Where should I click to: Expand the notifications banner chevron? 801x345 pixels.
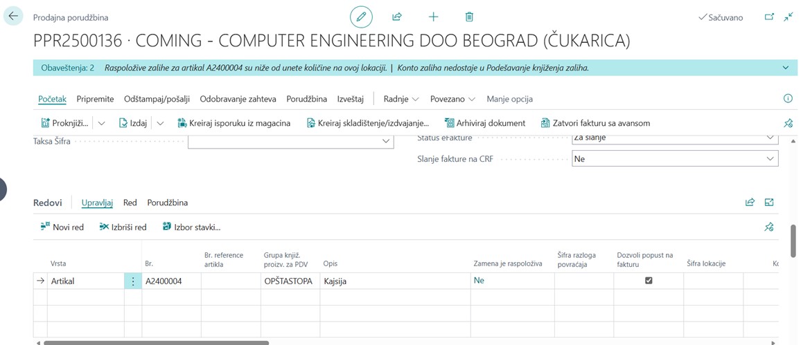coord(785,68)
